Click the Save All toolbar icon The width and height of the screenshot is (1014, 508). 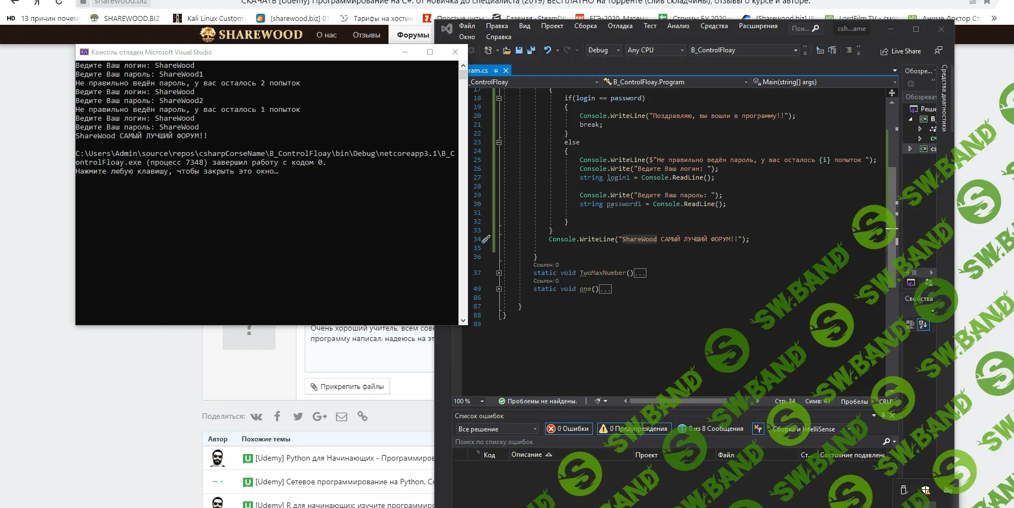point(531,50)
